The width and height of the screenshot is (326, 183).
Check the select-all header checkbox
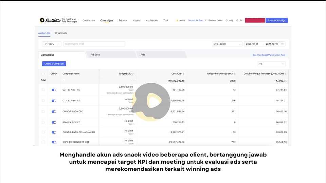click(x=43, y=74)
